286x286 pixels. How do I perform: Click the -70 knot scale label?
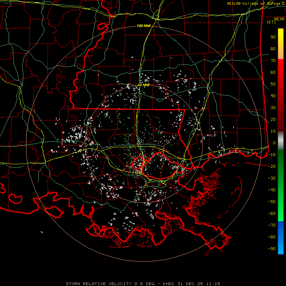[x=272, y=225]
